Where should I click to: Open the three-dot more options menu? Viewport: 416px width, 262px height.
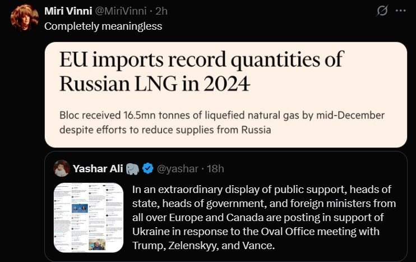coord(401,11)
